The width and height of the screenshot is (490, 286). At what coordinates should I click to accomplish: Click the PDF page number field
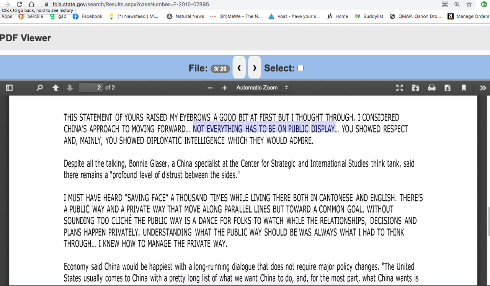91,88
